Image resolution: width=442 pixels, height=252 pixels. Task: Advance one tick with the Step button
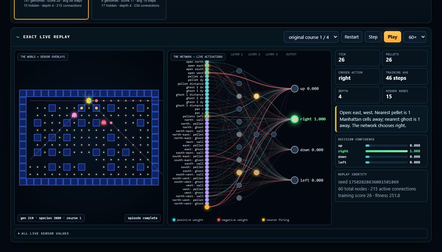pyautogui.click(x=373, y=37)
